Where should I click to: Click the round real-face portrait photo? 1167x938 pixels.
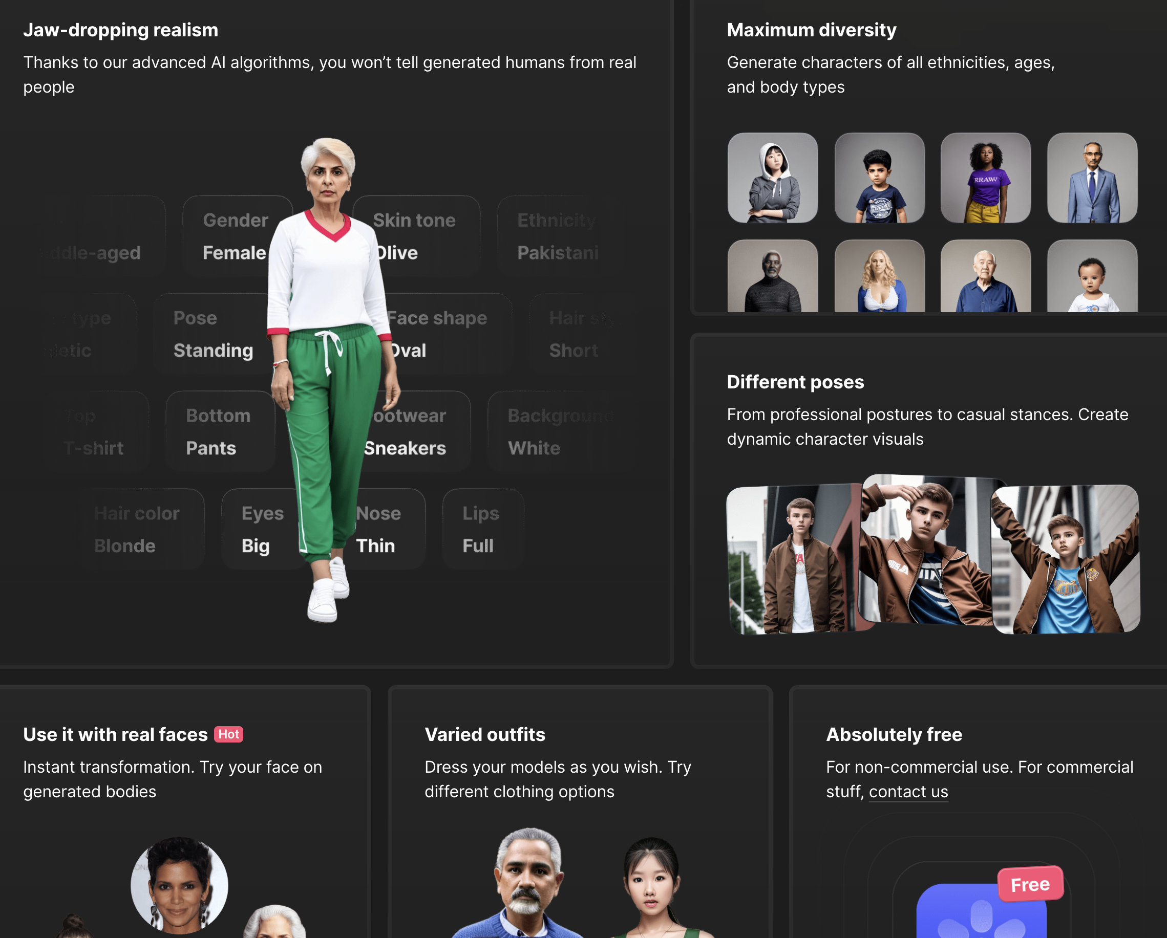point(179,885)
